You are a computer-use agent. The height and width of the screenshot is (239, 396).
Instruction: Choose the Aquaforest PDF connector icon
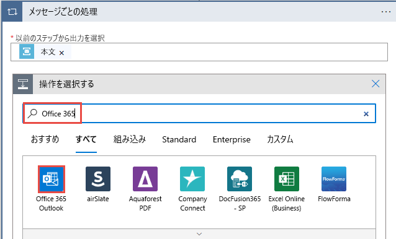(x=145, y=179)
